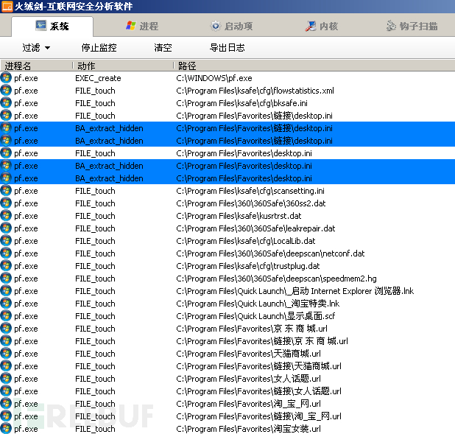The height and width of the screenshot is (434, 455).
Task: Select the 钩子扫描 tab
Action: pyautogui.click(x=412, y=26)
